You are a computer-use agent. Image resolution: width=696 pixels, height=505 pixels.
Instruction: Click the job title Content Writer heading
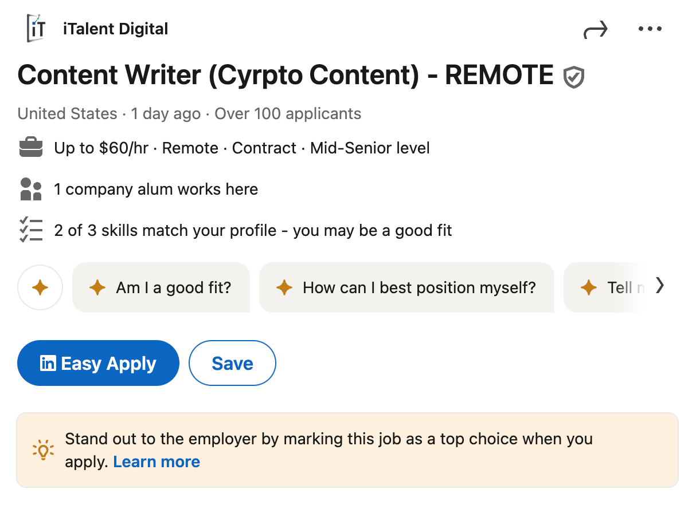coord(283,75)
